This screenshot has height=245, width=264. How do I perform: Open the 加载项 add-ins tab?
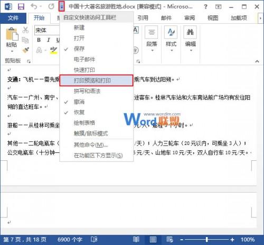[x=239, y=18]
